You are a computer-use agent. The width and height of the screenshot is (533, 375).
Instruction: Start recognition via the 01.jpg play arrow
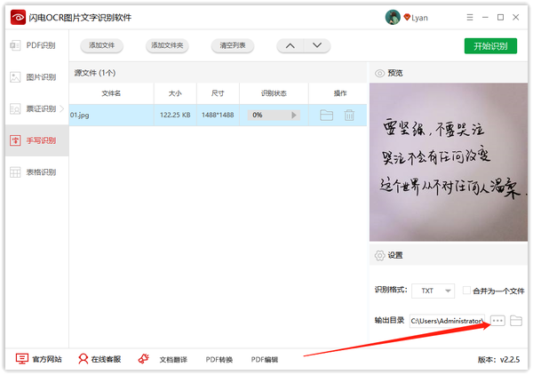pos(293,115)
